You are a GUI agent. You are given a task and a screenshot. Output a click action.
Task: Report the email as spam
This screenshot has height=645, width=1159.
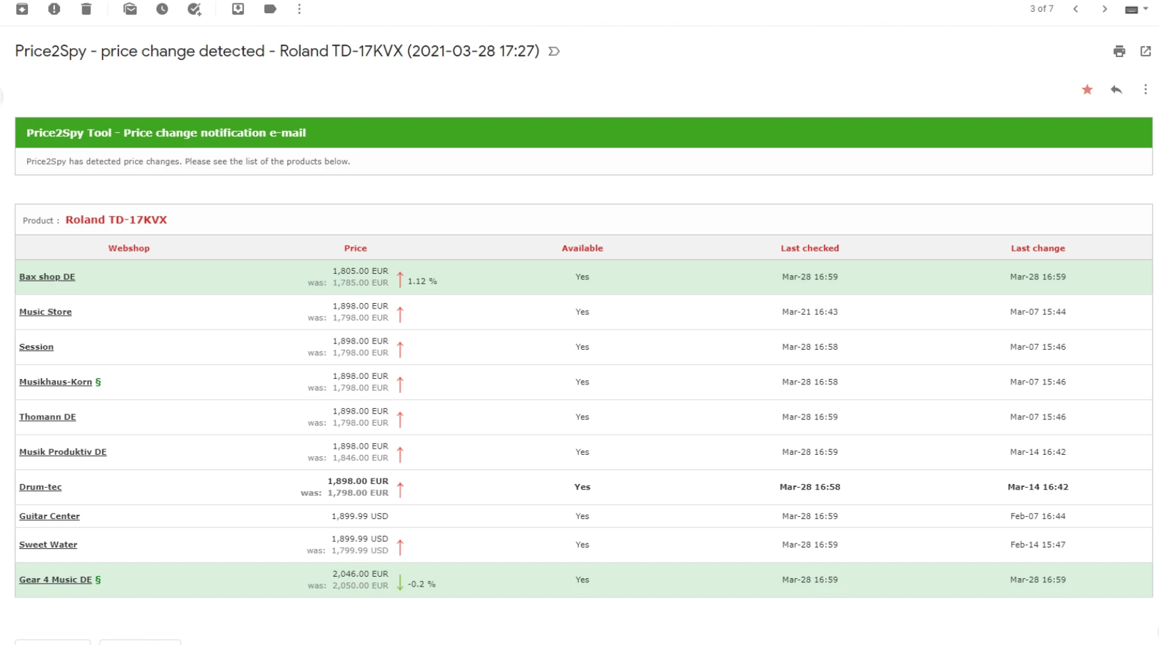point(54,10)
